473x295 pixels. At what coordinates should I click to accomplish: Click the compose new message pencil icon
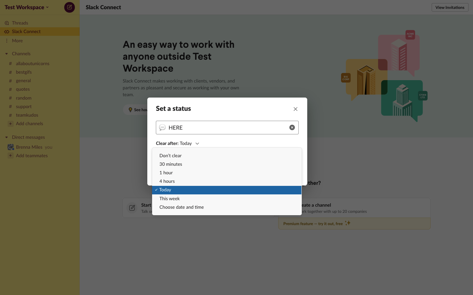tap(69, 7)
